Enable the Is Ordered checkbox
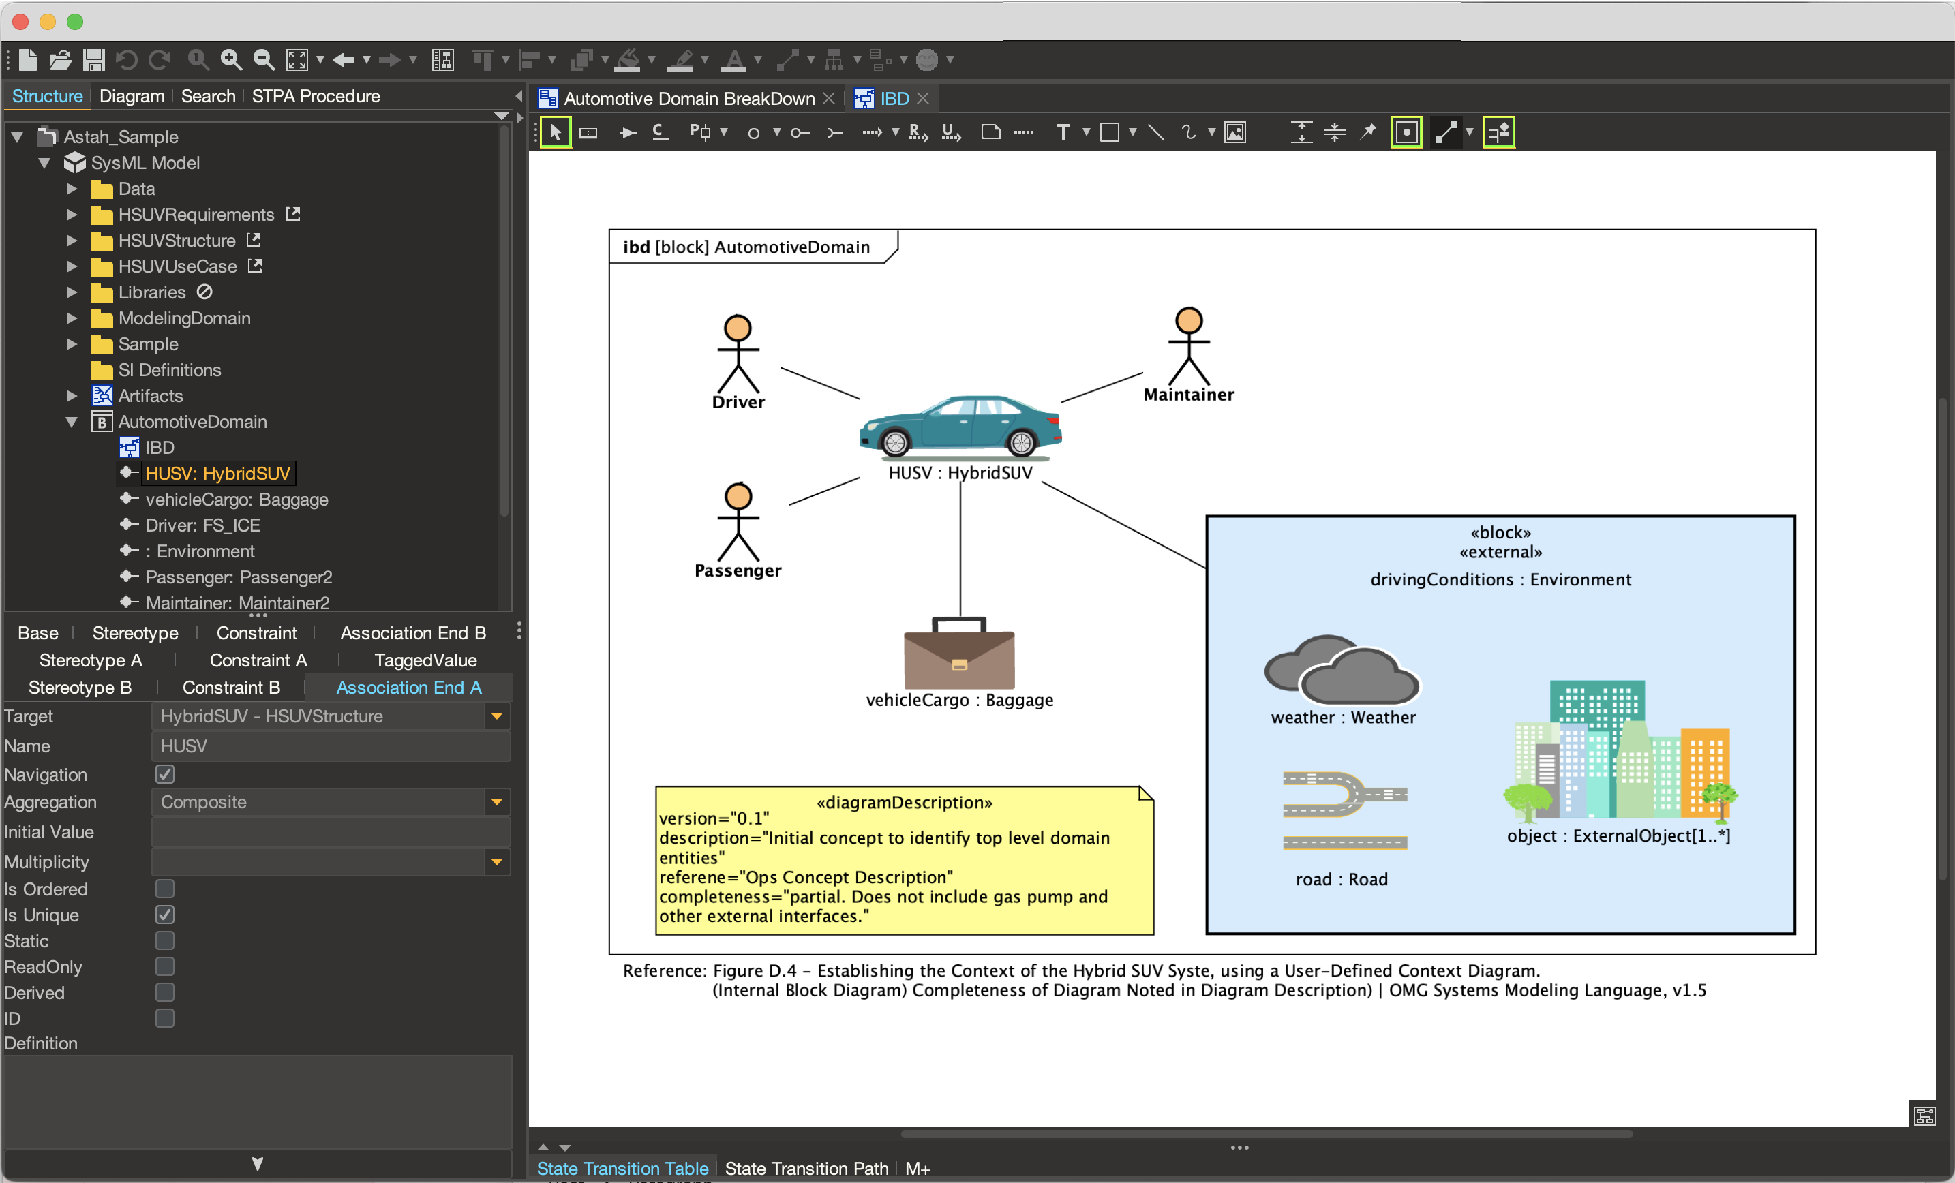This screenshot has width=1955, height=1183. (165, 889)
